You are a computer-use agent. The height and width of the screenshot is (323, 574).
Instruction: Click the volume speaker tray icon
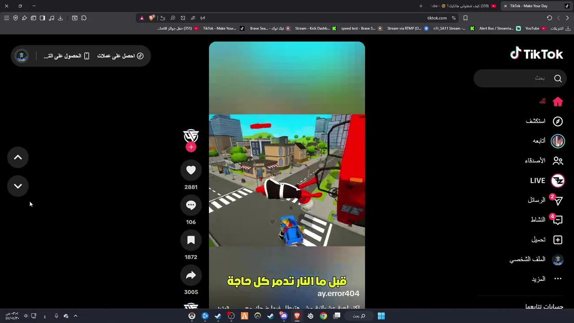[26, 316]
